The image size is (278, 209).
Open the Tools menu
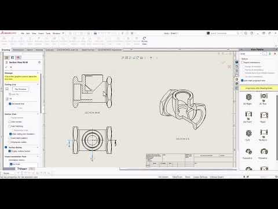point(48,33)
